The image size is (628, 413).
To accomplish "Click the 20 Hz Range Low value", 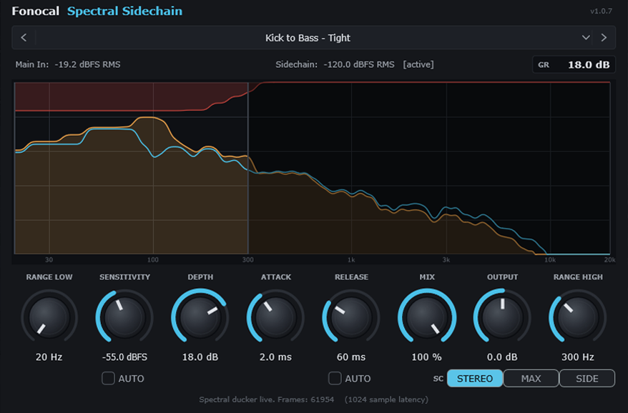I will (x=49, y=357).
